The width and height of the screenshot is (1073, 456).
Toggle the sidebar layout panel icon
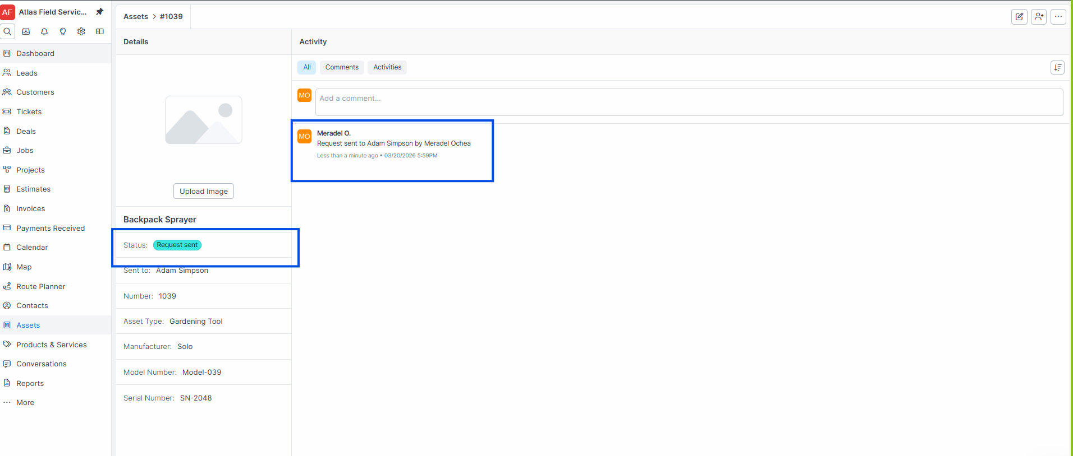[x=100, y=31]
